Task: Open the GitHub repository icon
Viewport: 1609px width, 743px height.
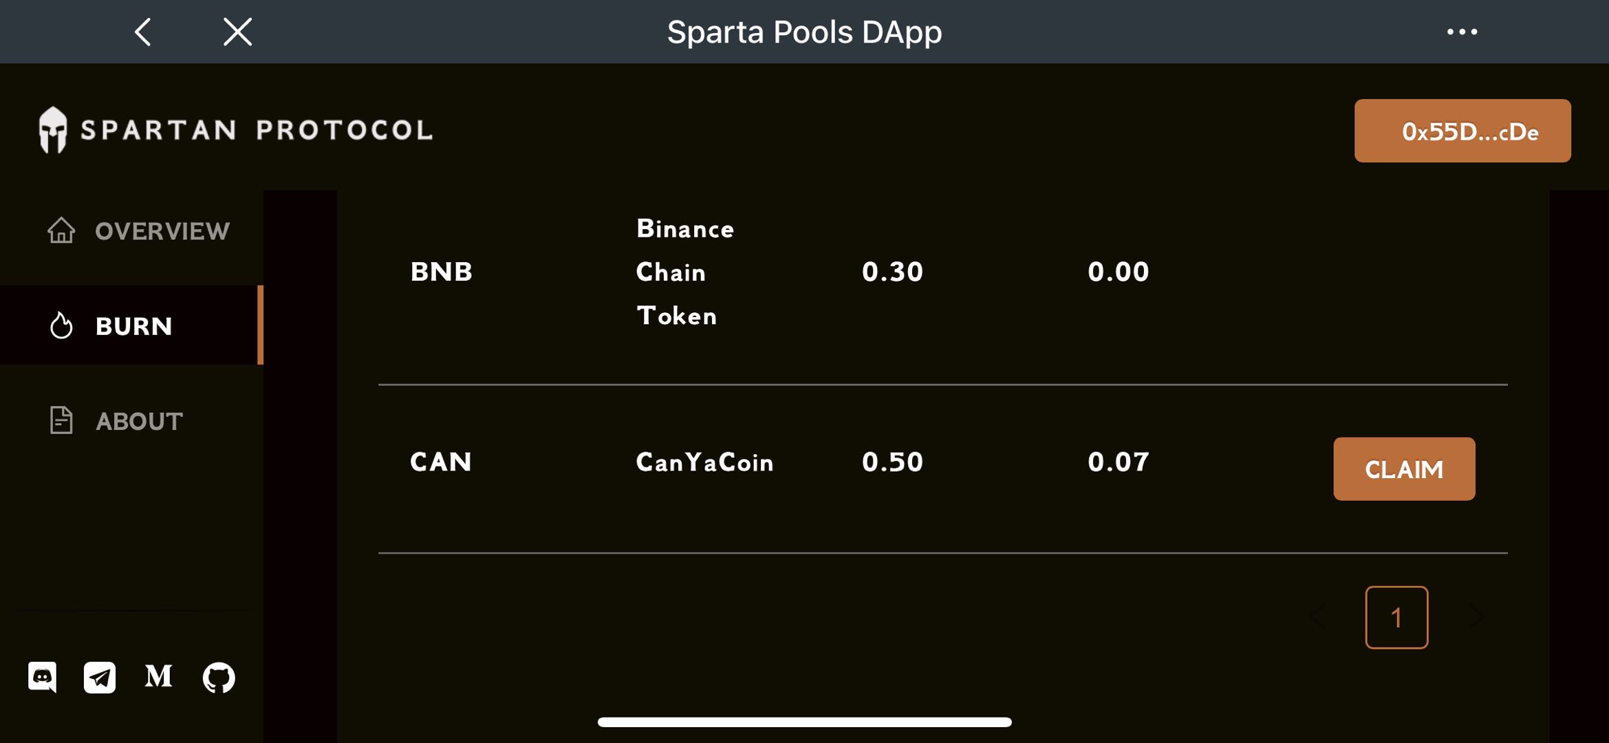Action: 219,678
